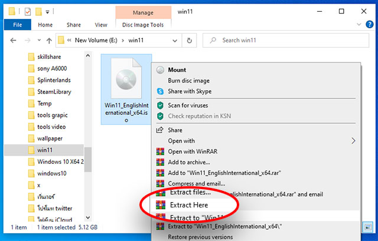Viewport: 378px width, 241px height.
Task: Choose Extract Here option
Action: tap(189, 205)
